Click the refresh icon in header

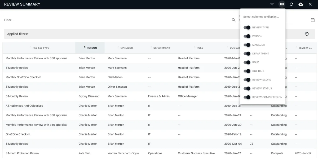pos(291,4)
